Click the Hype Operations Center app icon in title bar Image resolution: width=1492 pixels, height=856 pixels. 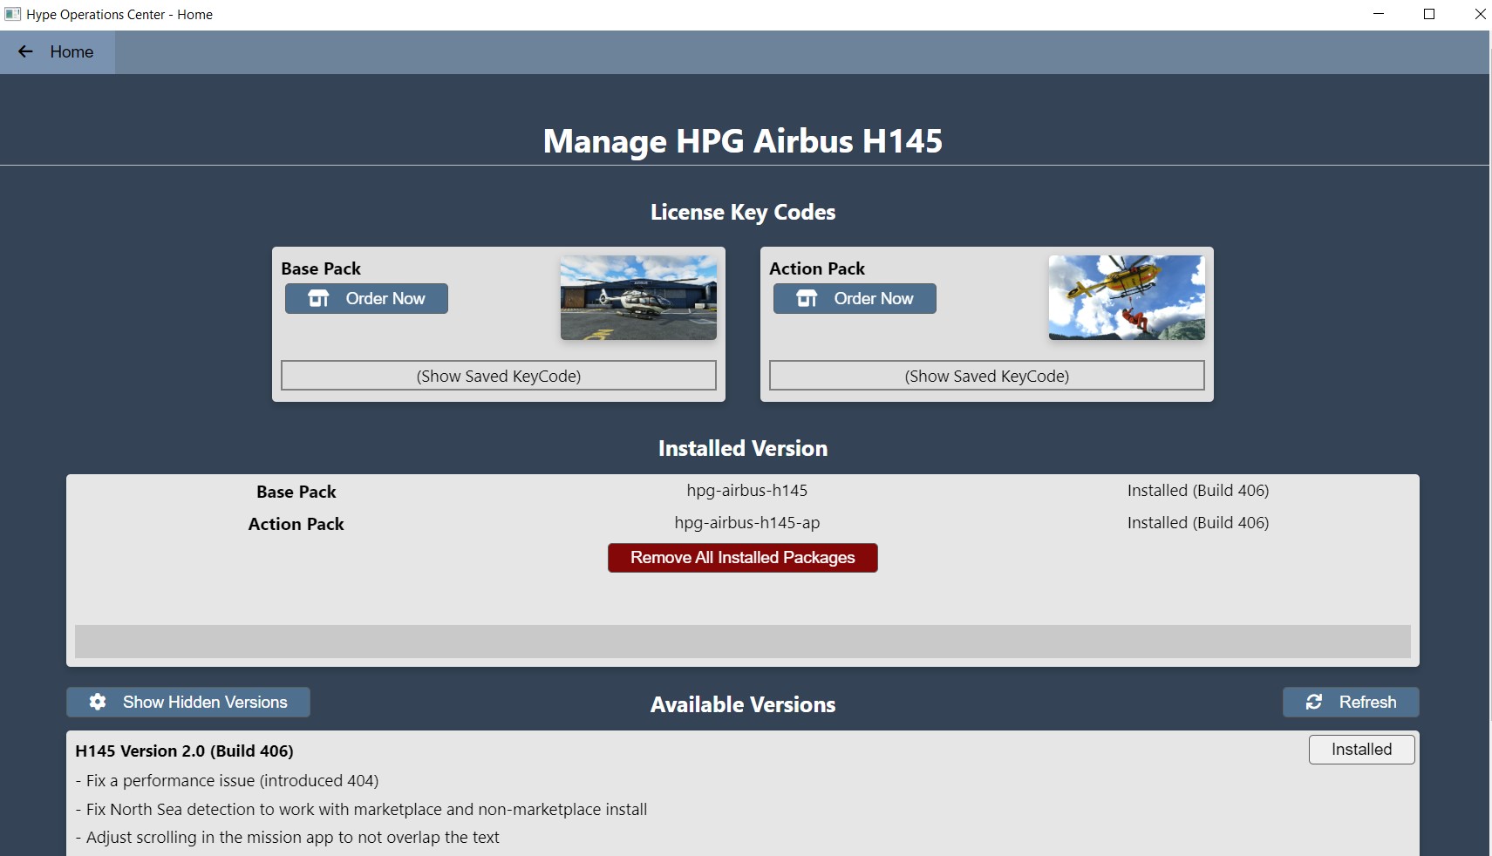[x=13, y=14]
